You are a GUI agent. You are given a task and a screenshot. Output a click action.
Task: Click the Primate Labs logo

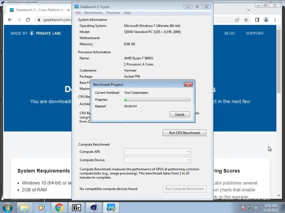pyautogui.click(x=36, y=33)
